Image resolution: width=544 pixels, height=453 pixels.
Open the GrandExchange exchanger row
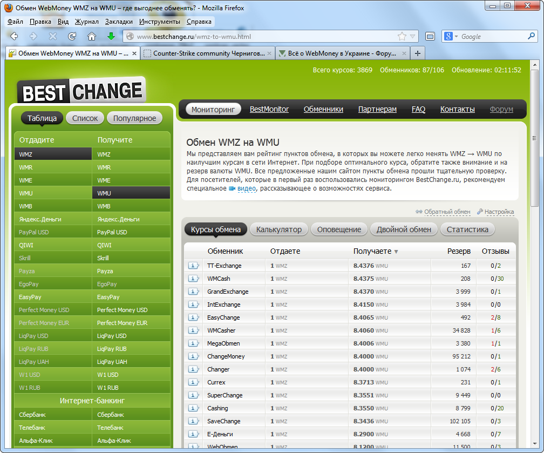point(350,292)
